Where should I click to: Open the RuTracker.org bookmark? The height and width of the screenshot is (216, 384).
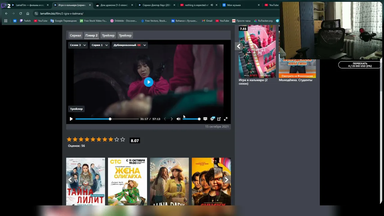(x=263, y=21)
